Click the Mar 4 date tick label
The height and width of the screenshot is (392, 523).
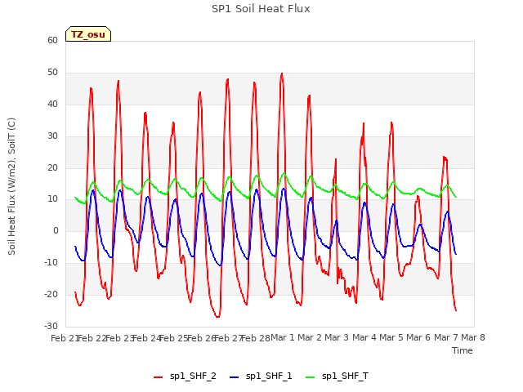(x=364, y=337)
